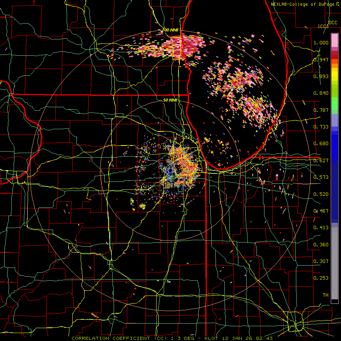Select the 0.360 legend value
The height and width of the screenshot is (341, 341).
(x=321, y=245)
